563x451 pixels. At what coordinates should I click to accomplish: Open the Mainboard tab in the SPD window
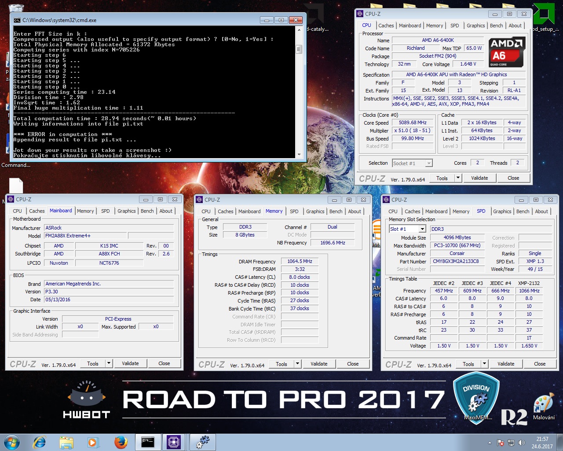436,211
